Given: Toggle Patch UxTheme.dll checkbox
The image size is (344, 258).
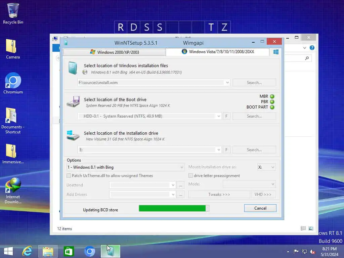Looking at the screenshot, I should 69,175.
